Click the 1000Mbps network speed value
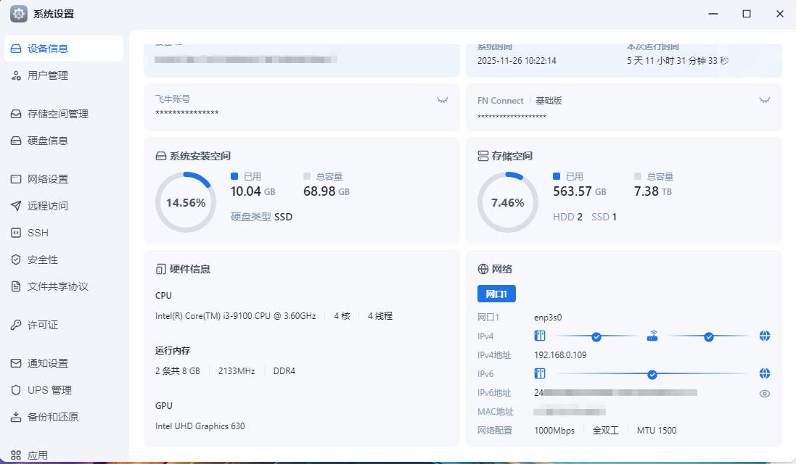Screen dimensions: 796x464 pyautogui.click(x=554, y=431)
